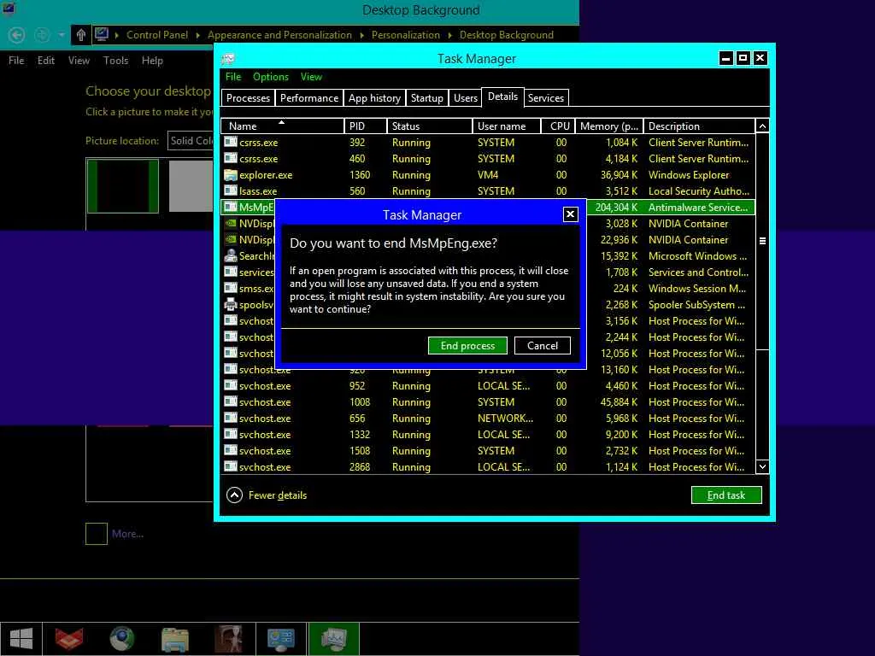Click the explorer.exe folder icon
Image resolution: width=875 pixels, height=656 pixels.
point(231,174)
